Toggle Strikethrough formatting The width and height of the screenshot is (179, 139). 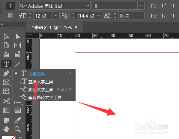[x=173, y=16]
